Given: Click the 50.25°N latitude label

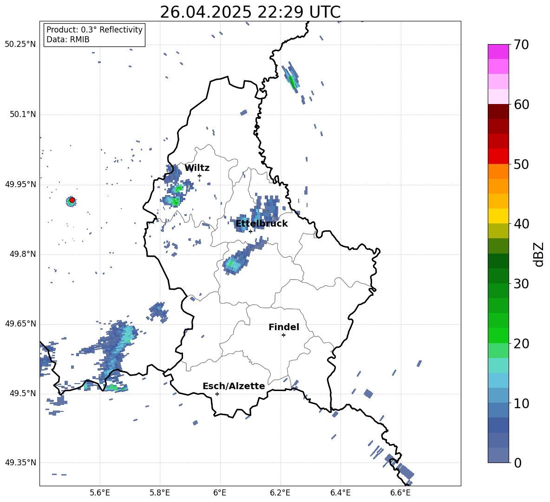Looking at the screenshot, I should click(x=20, y=45).
